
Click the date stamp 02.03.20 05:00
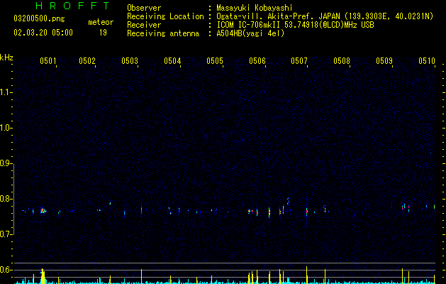click(x=43, y=33)
